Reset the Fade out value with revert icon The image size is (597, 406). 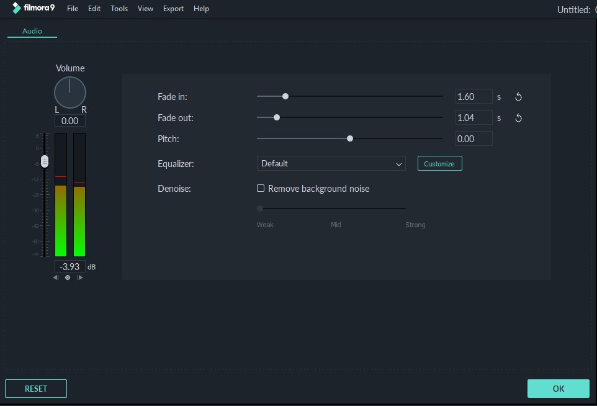[x=518, y=117]
